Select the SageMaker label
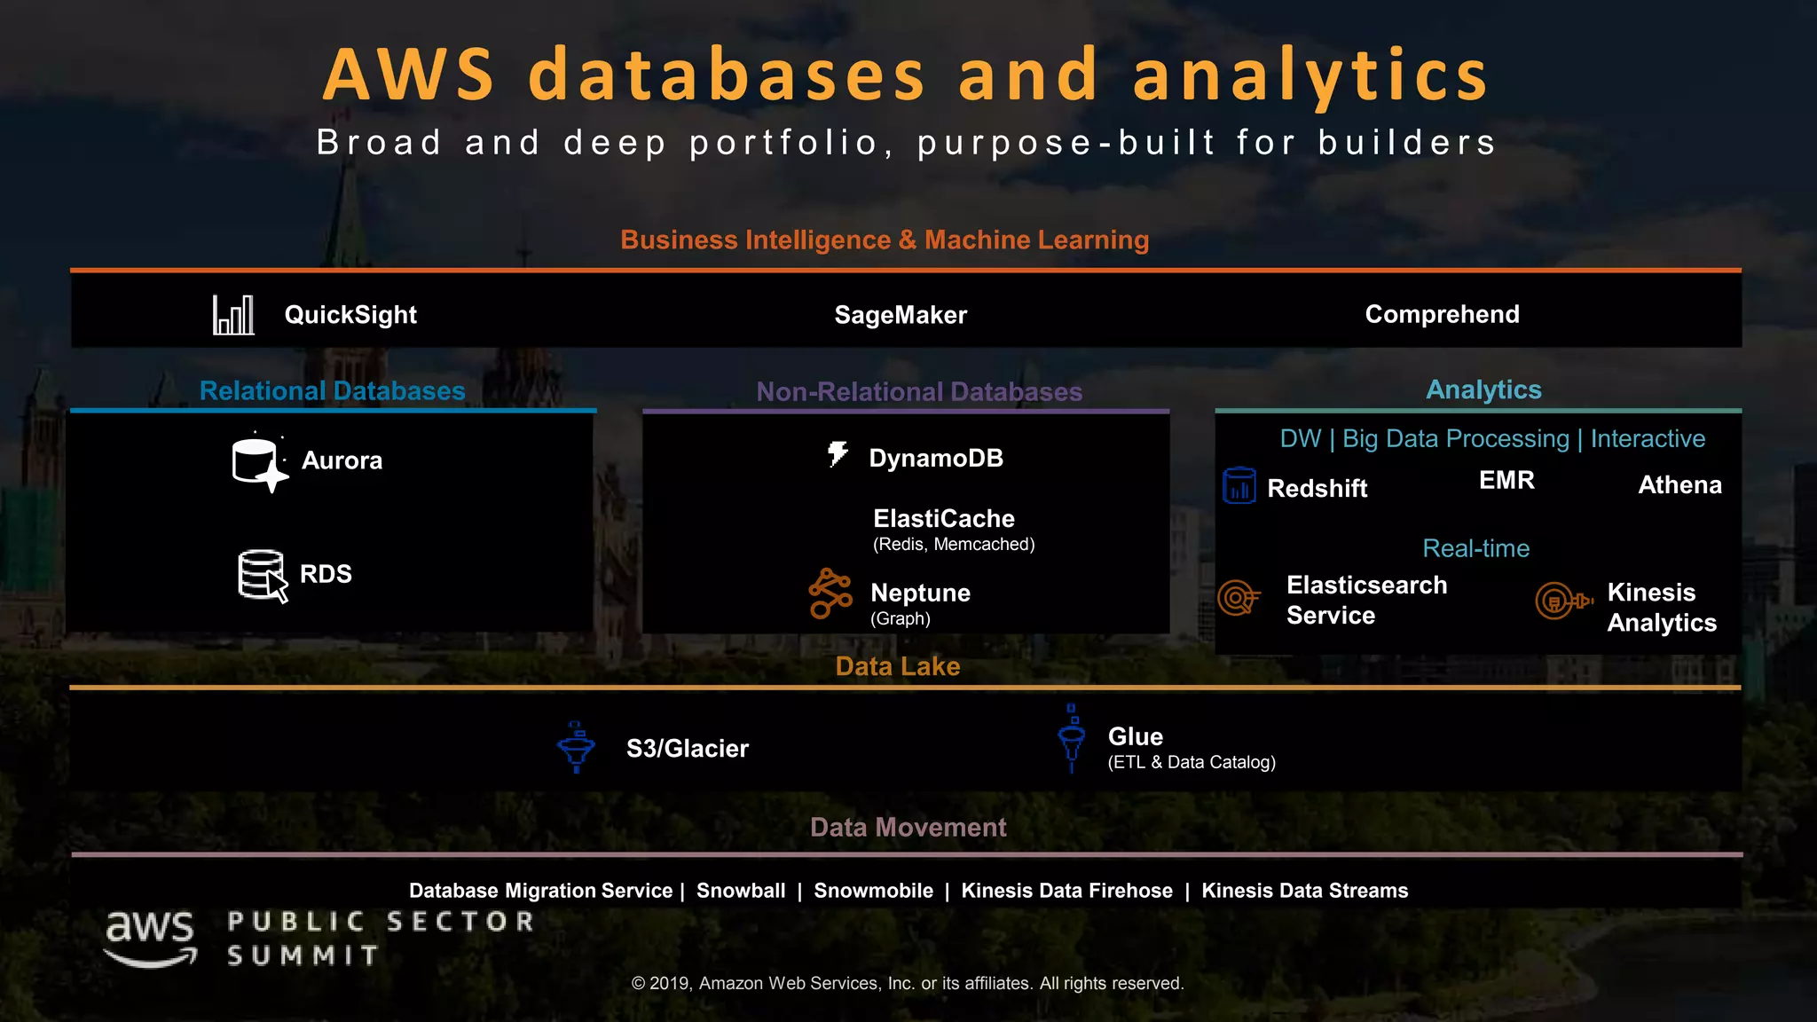Image resolution: width=1817 pixels, height=1022 pixels. pyautogui.click(x=901, y=315)
